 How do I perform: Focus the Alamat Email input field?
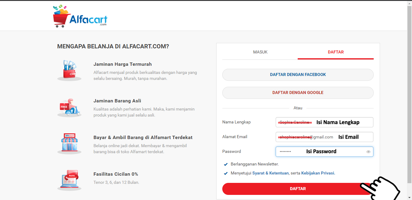pos(325,137)
